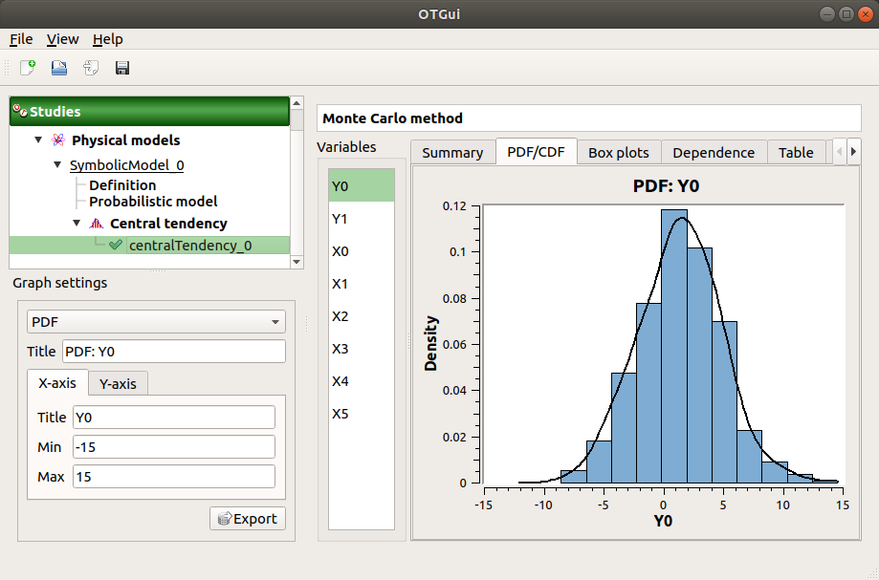Open the File menu
879x580 pixels.
21,39
